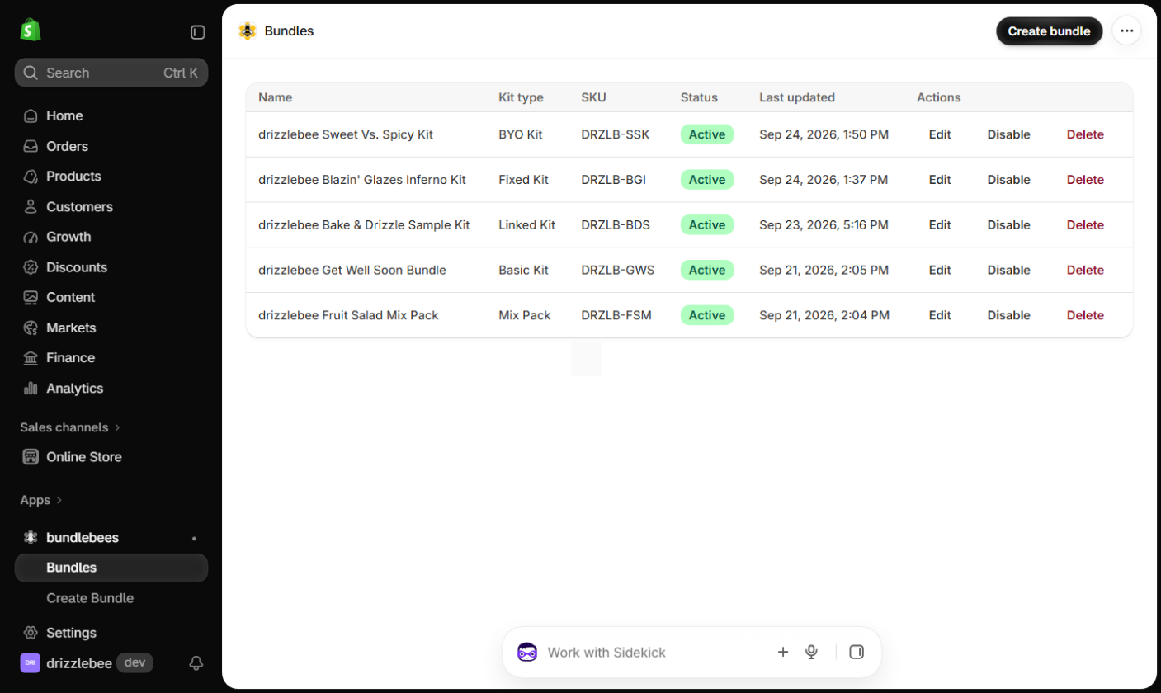Click SKU value DRZLB-SSK
The height and width of the screenshot is (693, 1161).
point(616,134)
